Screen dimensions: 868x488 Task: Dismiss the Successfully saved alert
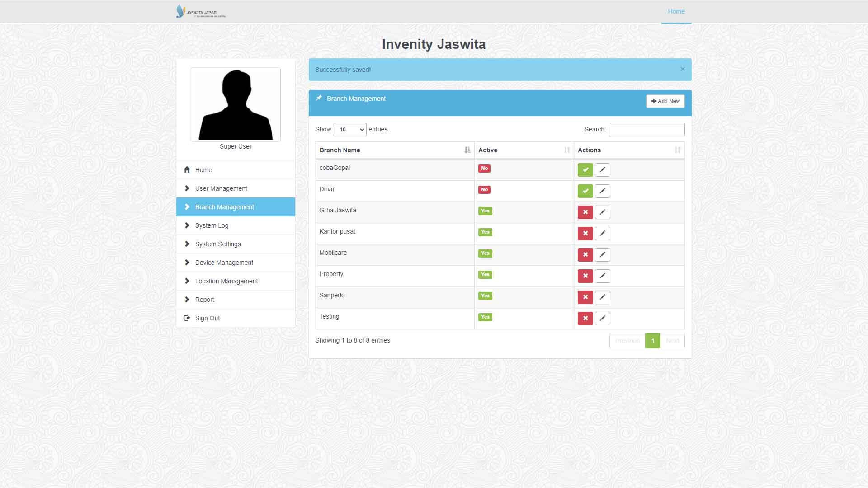pos(682,69)
